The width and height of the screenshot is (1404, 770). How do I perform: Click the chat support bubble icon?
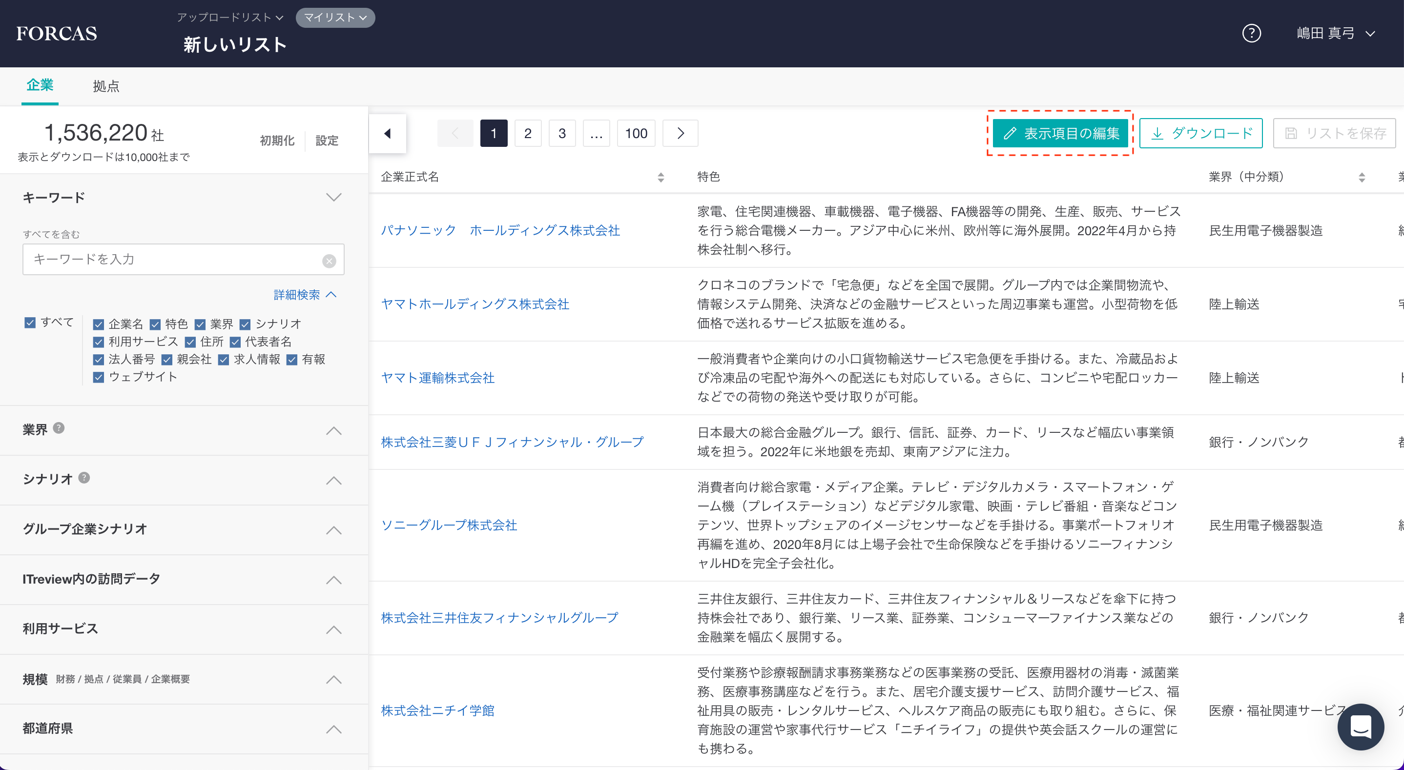[1361, 727]
